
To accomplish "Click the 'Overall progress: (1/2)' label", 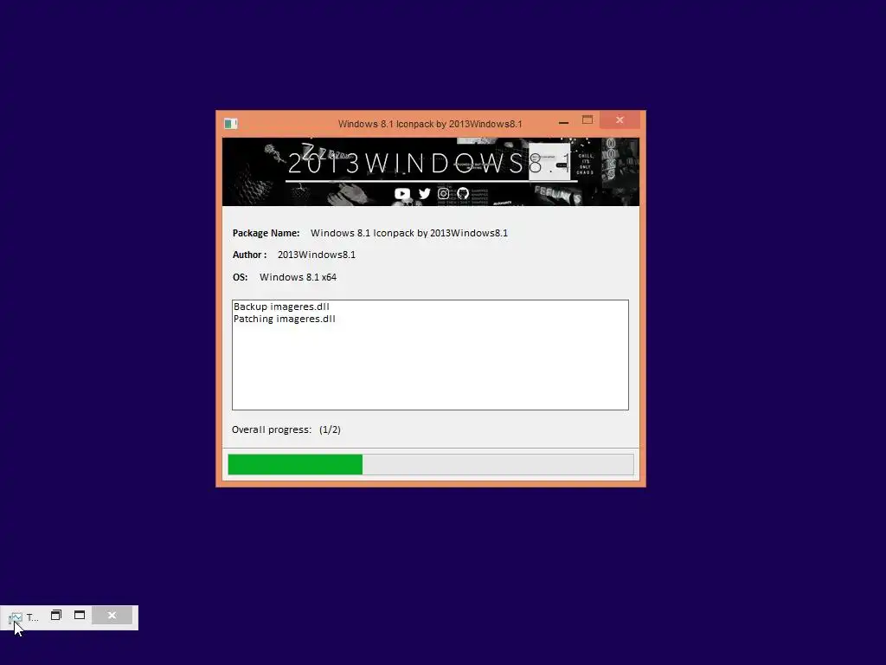I will click(x=286, y=429).
